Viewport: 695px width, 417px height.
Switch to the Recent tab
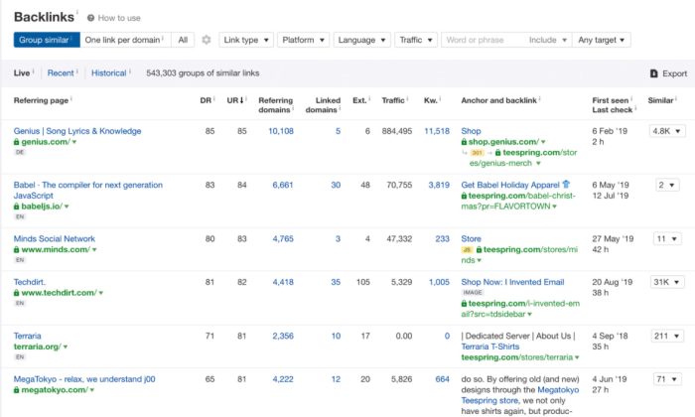coord(61,73)
